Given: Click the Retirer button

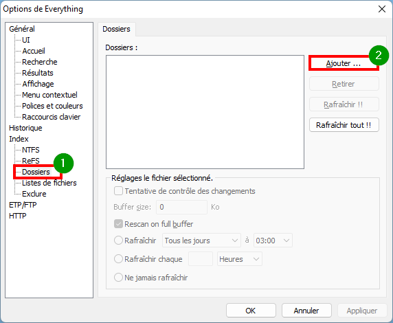Looking at the screenshot, I should click(344, 84).
